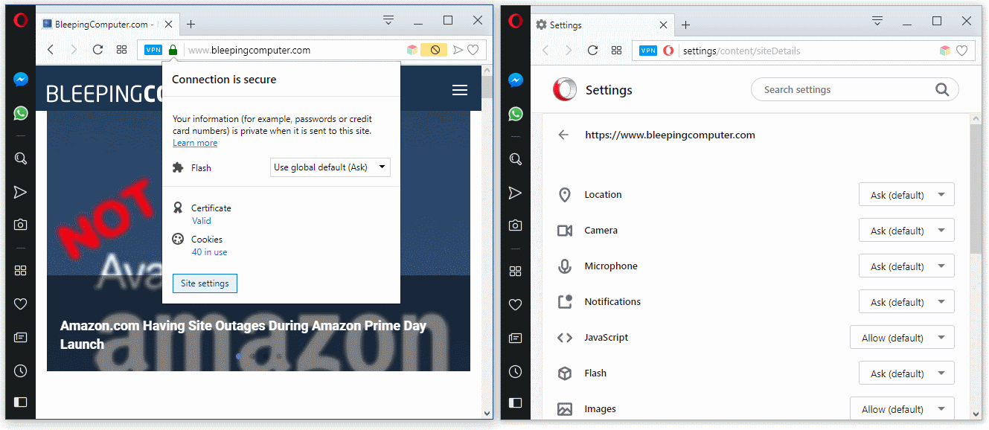Viewport: 989px width, 430px height.
Task: Open personal news in left window sidebar
Action: click(21, 338)
